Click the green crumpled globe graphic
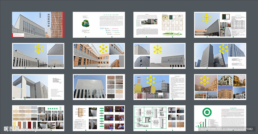Image resolution: width=258 pixels, height=134 pixels. click(86, 24)
